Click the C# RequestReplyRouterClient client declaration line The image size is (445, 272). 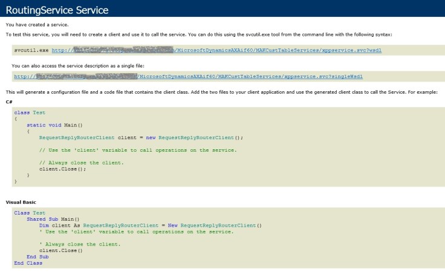click(140, 137)
